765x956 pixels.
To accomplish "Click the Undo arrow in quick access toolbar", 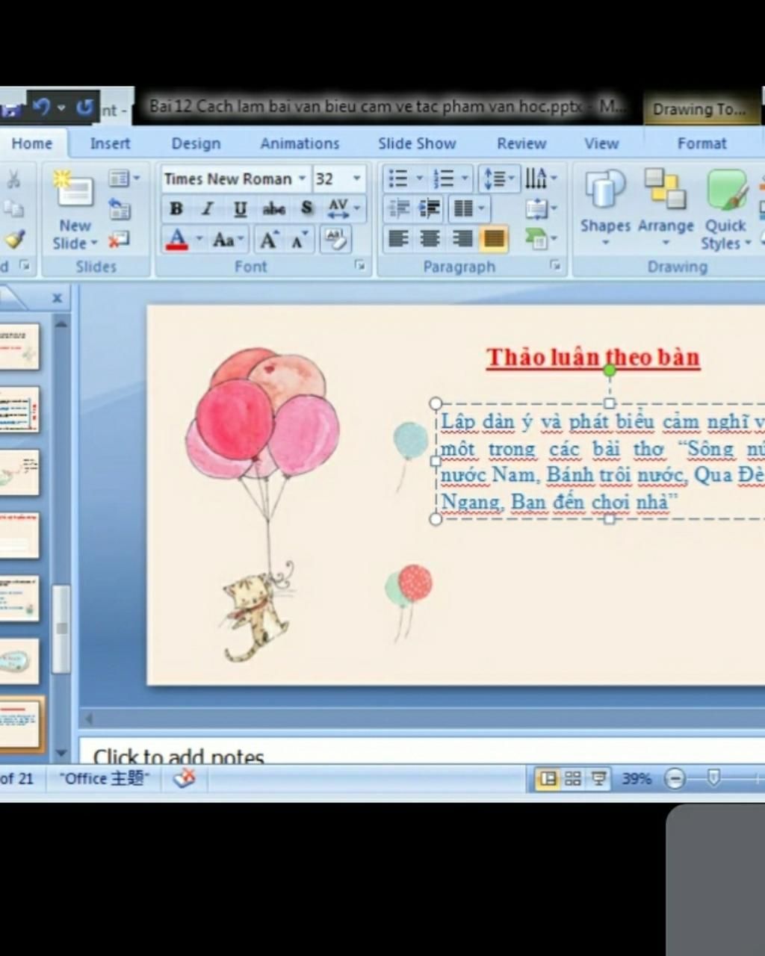I will pyautogui.click(x=42, y=108).
